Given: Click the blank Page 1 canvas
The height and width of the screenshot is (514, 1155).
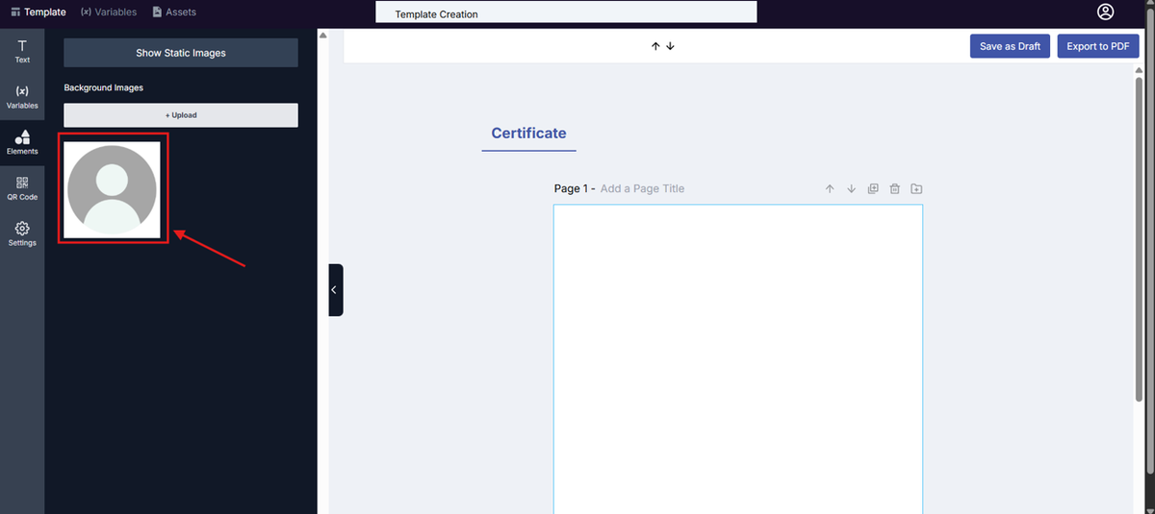Looking at the screenshot, I should [738, 358].
